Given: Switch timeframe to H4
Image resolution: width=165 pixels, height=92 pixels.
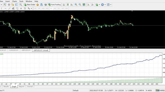Looking at the screenshot, I should (x=55, y=8).
